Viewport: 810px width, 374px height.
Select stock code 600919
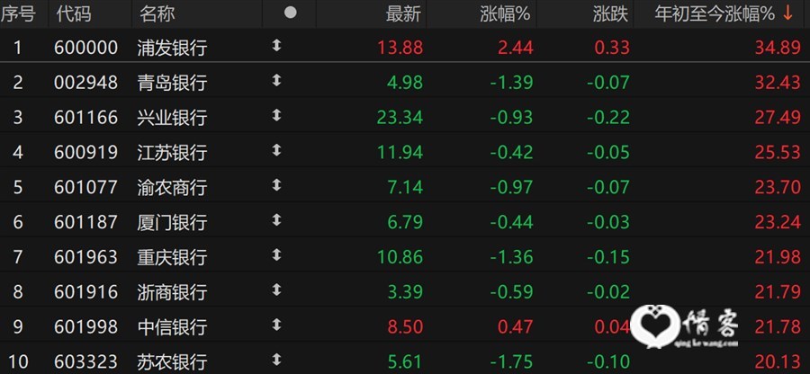(85, 152)
